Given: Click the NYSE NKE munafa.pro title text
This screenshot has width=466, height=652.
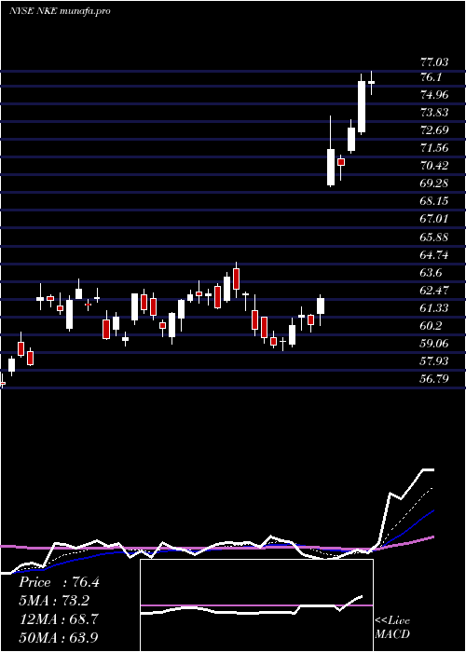Looking at the screenshot, I should pyautogui.click(x=60, y=11).
